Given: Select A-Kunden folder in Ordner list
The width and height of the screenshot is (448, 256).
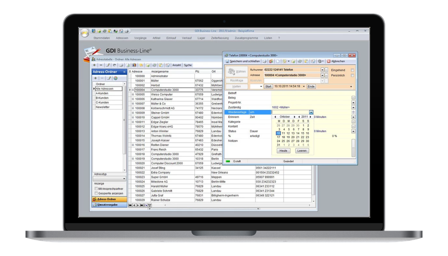Looking at the screenshot, I should click(x=108, y=93).
